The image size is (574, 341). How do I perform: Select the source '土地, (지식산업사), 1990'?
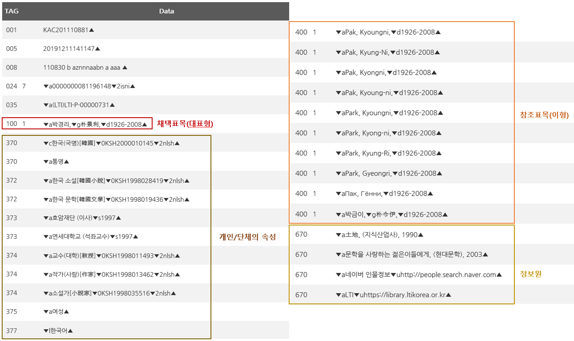point(379,235)
